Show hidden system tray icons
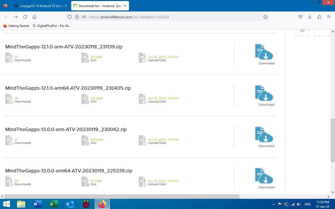The image size is (335, 209). click(273, 204)
